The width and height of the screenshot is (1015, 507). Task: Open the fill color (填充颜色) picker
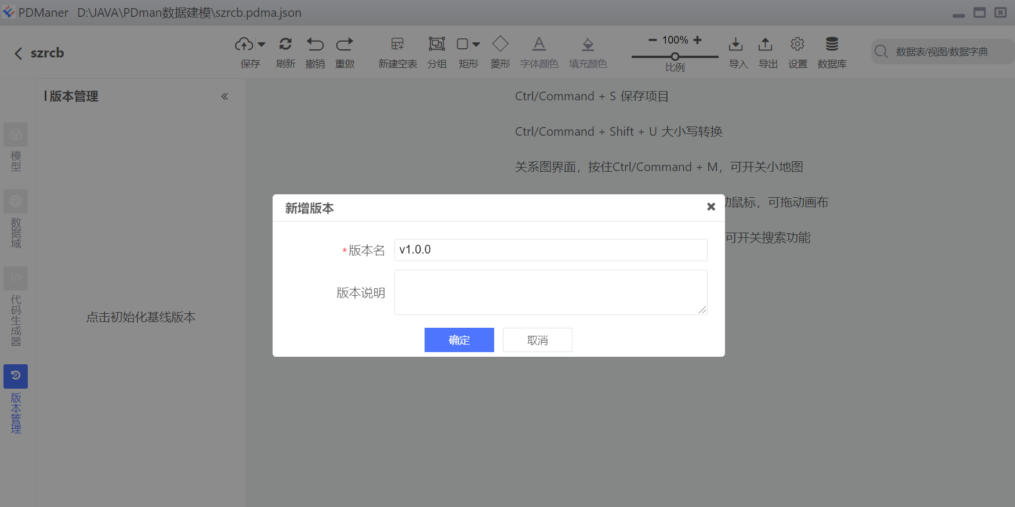(x=588, y=44)
